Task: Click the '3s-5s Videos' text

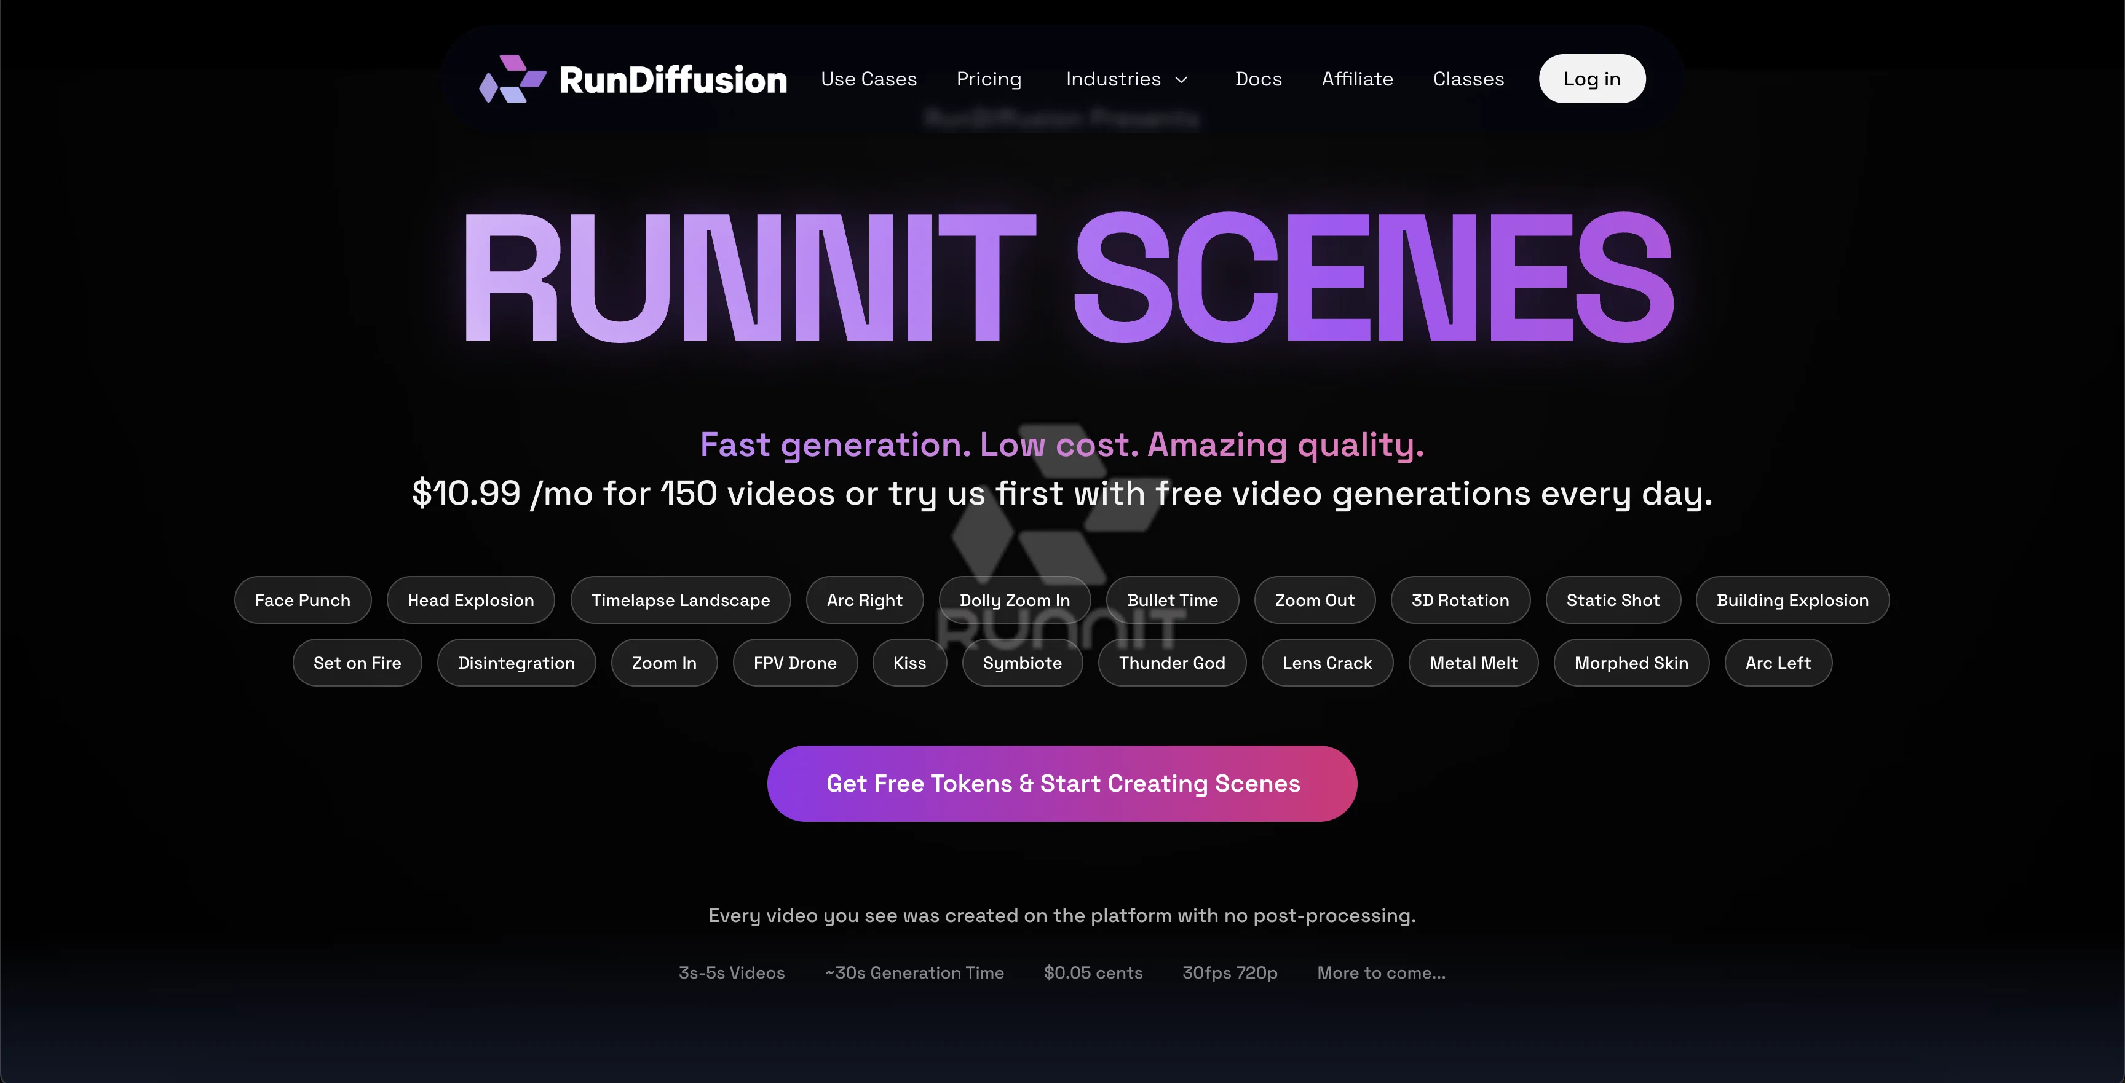Action: [732, 972]
